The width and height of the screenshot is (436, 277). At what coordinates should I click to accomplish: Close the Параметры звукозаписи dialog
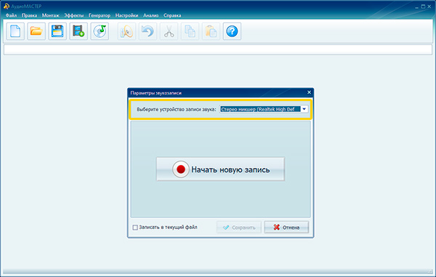(309, 92)
